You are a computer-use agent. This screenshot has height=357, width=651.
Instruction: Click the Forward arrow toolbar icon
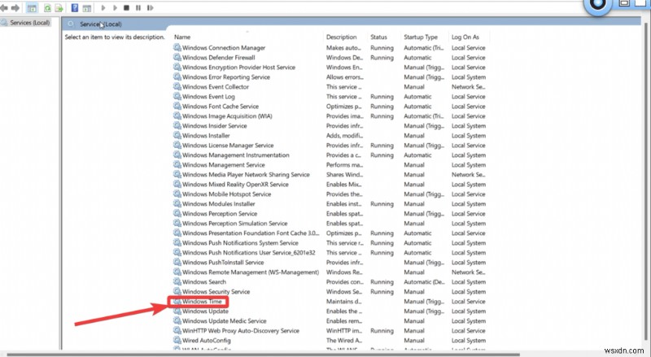pyautogui.click(x=15, y=8)
